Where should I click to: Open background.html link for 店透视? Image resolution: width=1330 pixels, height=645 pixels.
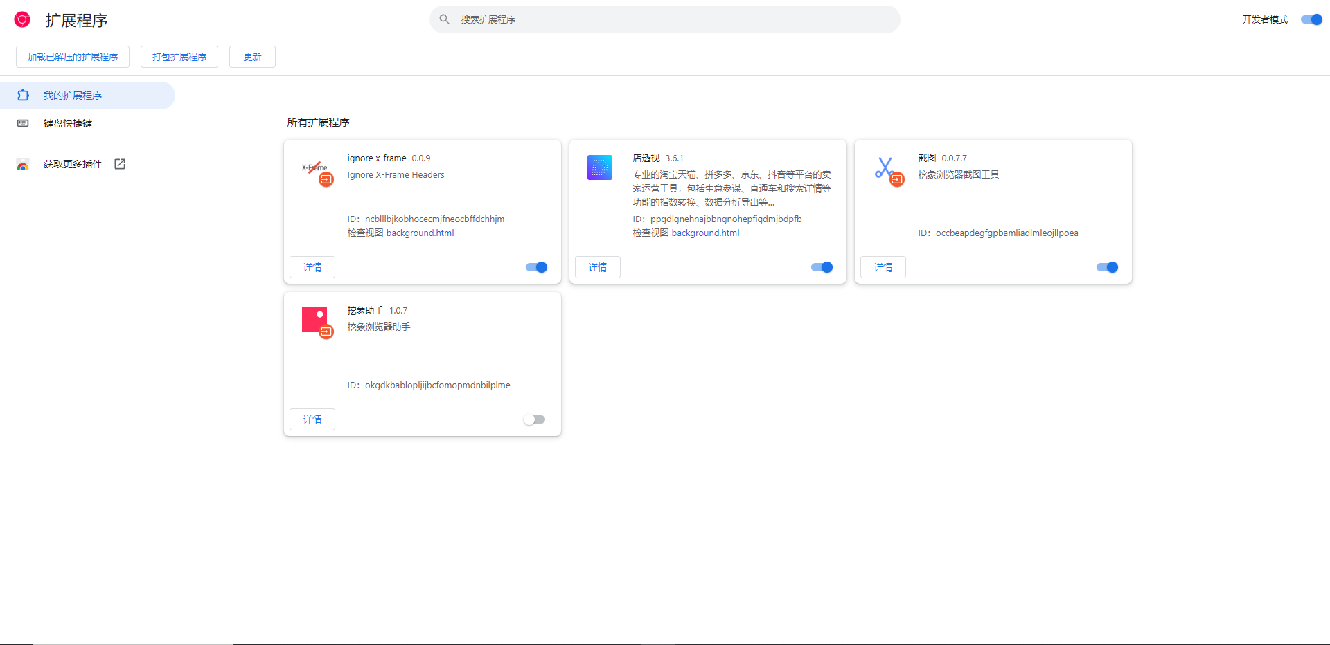click(x=705, y=233)
